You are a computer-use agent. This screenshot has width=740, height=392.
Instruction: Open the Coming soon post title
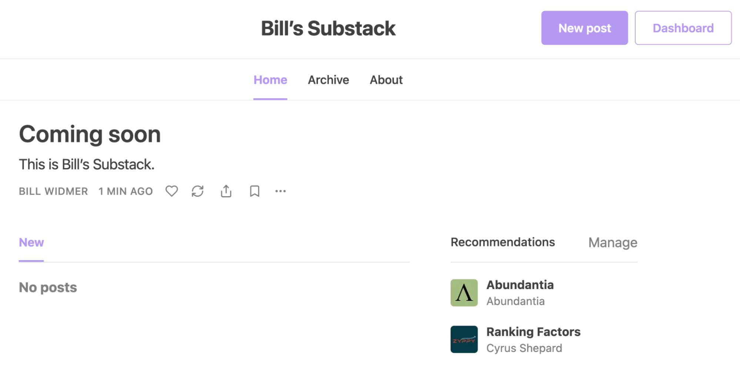point(90,134)
